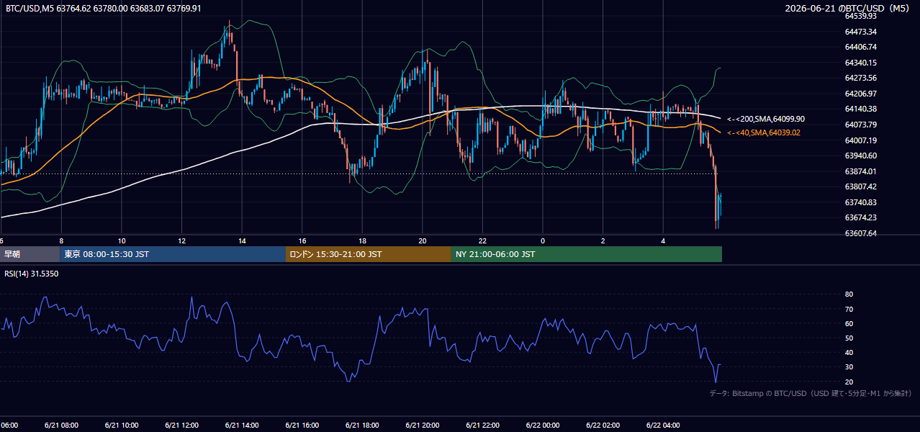Click price axis value 63674.23
The height and width of the screenshot is (432, 920).
click(861, 217)
